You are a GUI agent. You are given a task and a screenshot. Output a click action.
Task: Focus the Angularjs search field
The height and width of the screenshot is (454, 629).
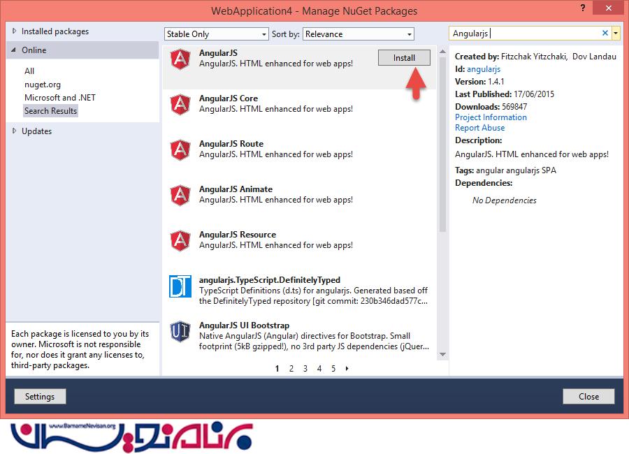click(526, 34)
